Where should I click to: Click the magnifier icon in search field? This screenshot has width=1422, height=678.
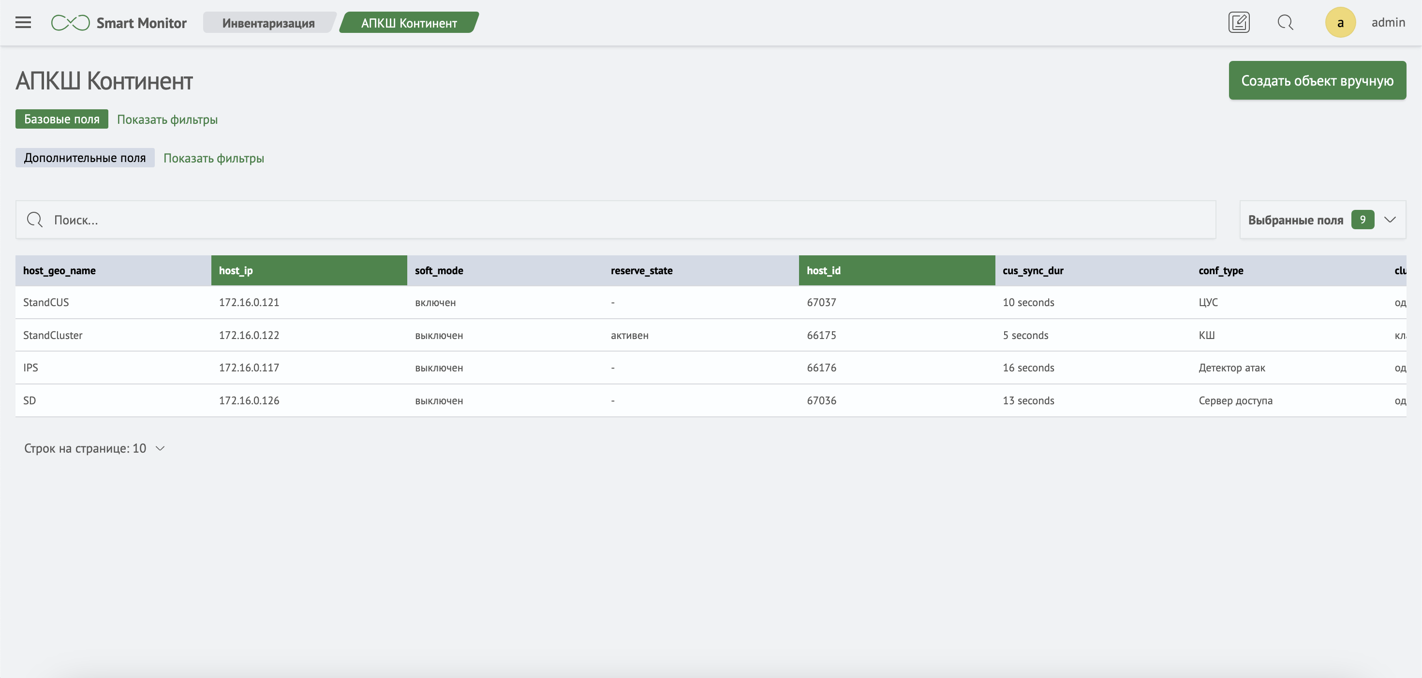(x=35, y=220)
